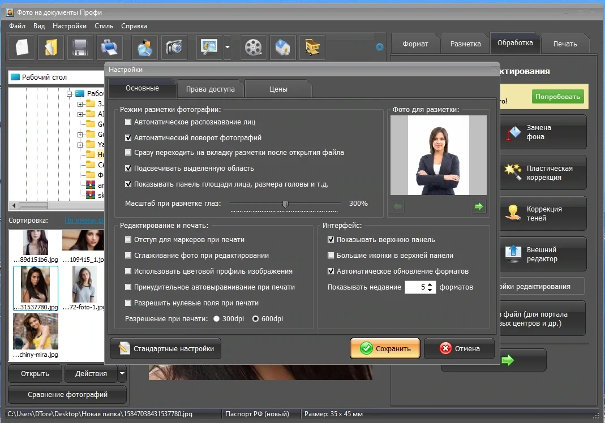Screen dimensions: 605x423
Task: Click the Масштаб при разметке глаз slider handle
Action: point(285,204)
